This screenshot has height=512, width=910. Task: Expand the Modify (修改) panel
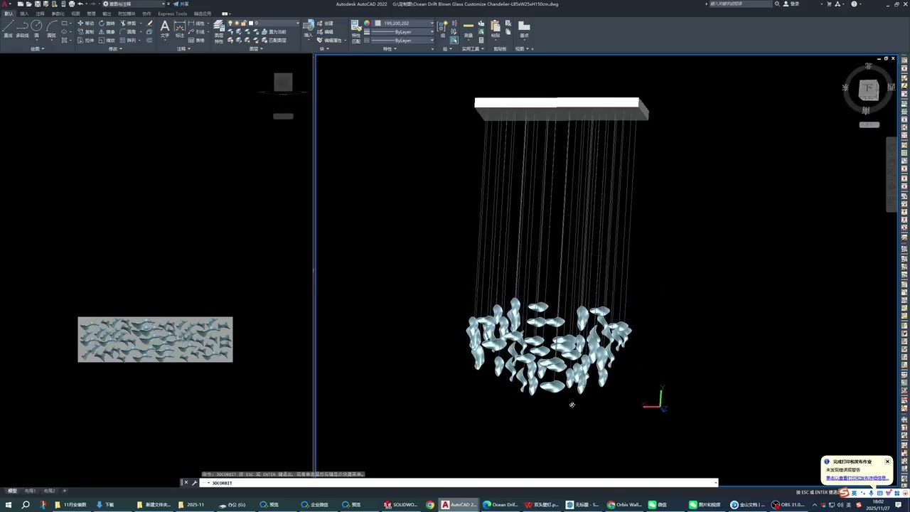tap(114, 49)
